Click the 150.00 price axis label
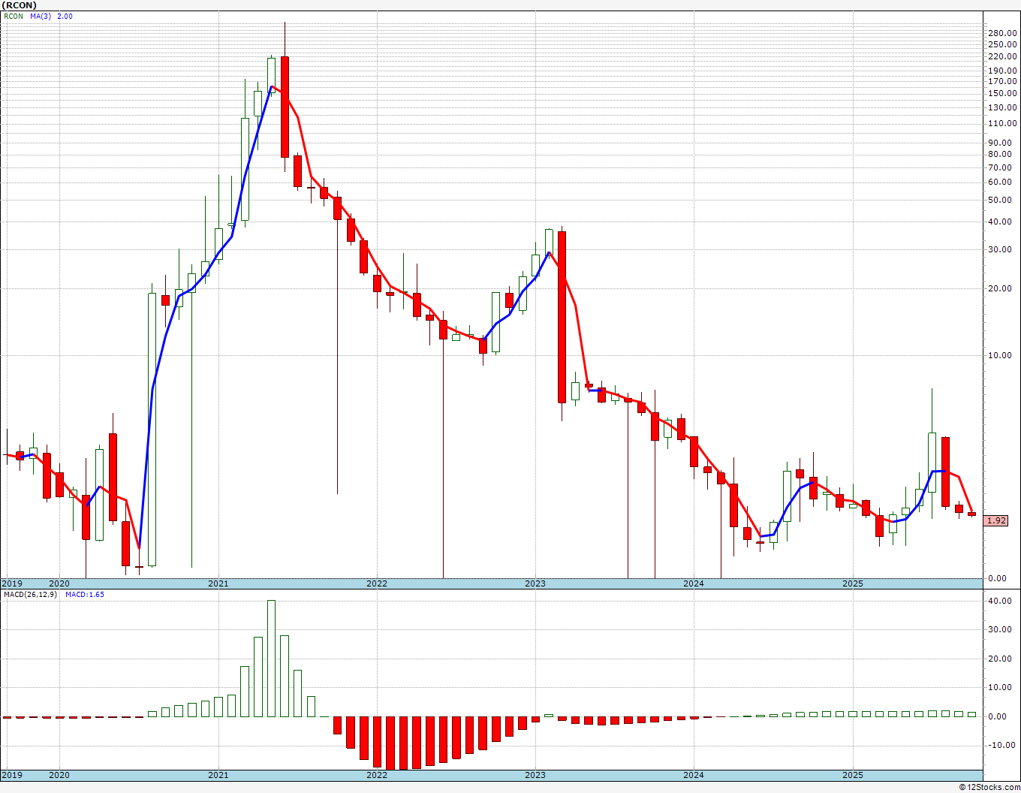This screenshot has width=1021, height=793. pos(1002,94)
